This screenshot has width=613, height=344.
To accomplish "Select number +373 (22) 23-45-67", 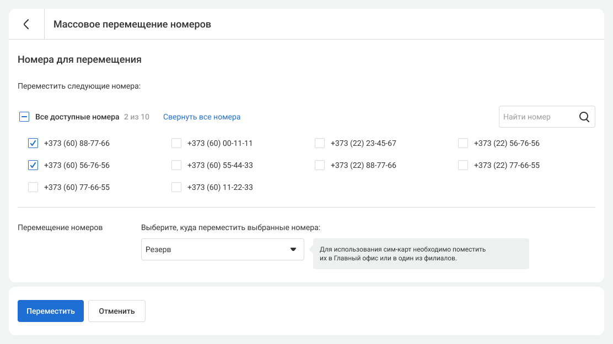I will click(x=320, y=143).
